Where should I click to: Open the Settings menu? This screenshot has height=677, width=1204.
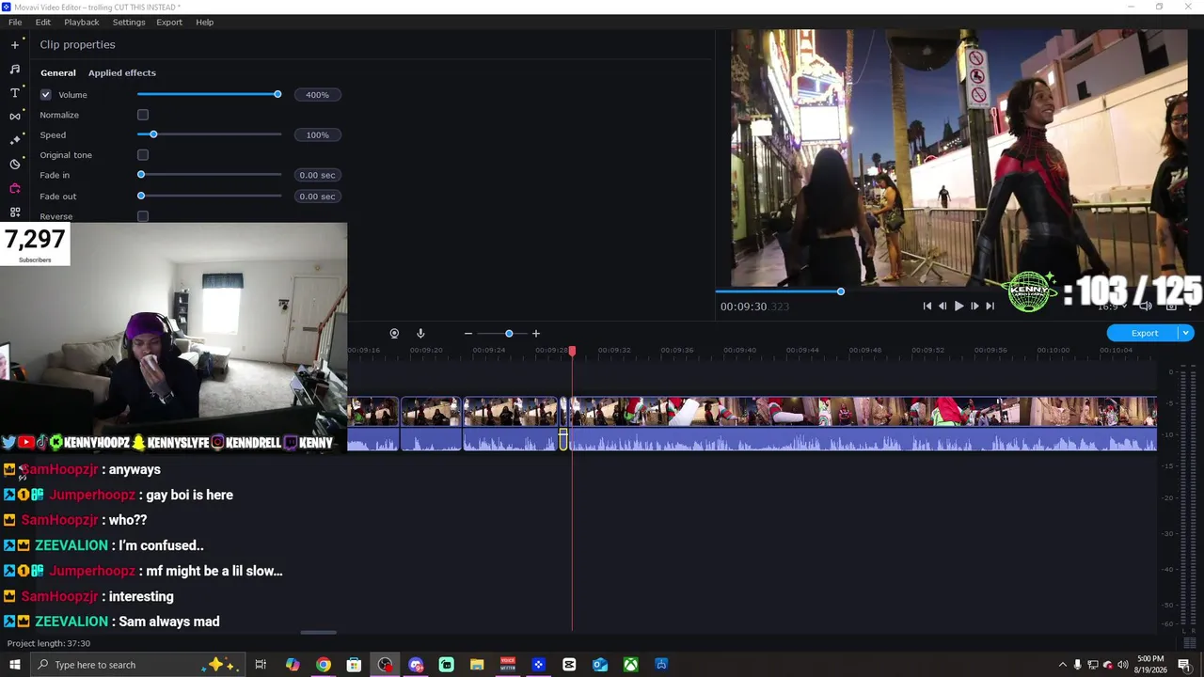click(x=129, y=22)
